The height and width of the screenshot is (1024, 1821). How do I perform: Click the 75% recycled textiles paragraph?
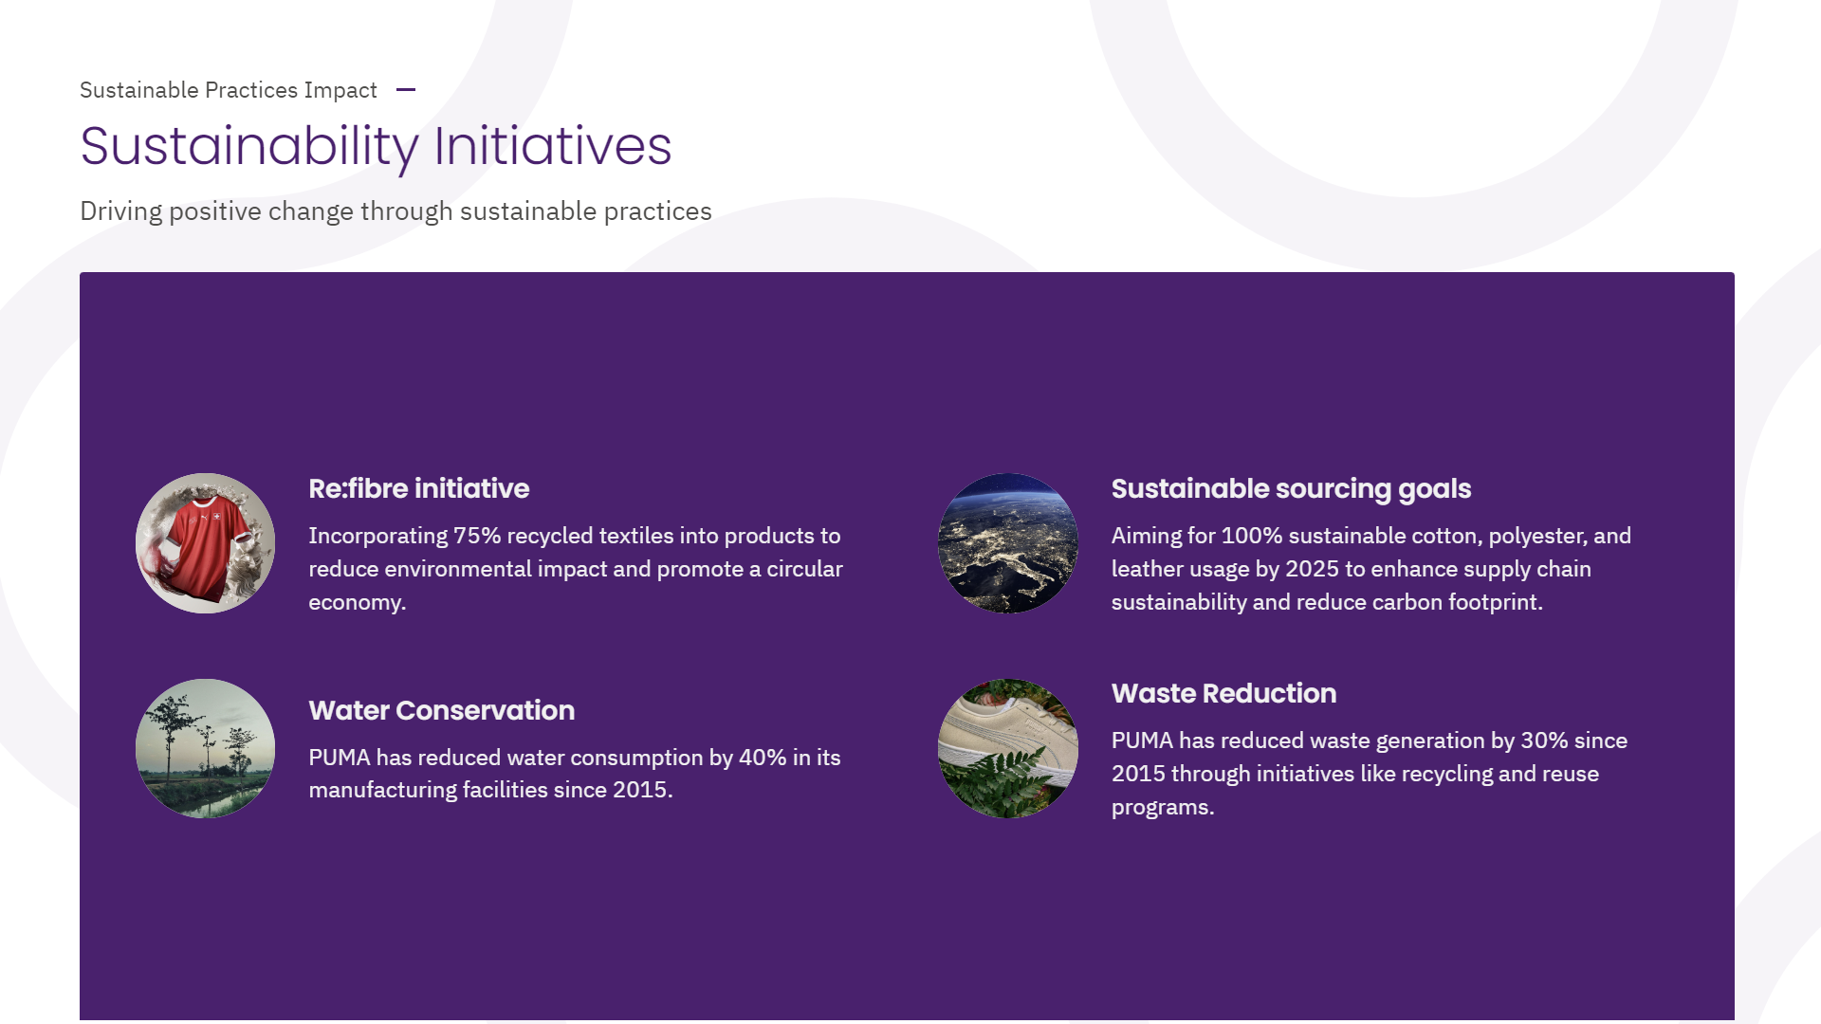(x=575, y=568)
